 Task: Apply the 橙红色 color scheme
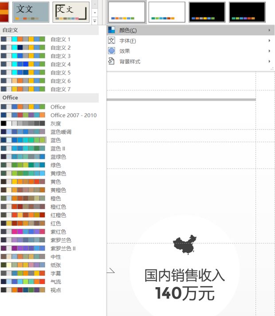[49, 206]
